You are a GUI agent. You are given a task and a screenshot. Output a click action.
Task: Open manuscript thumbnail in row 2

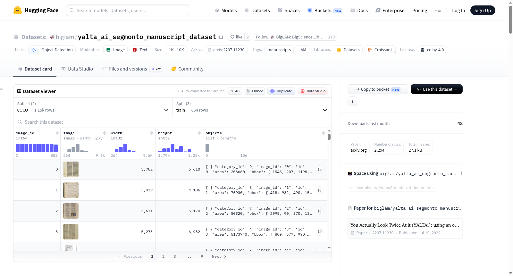tap(71, 211)
